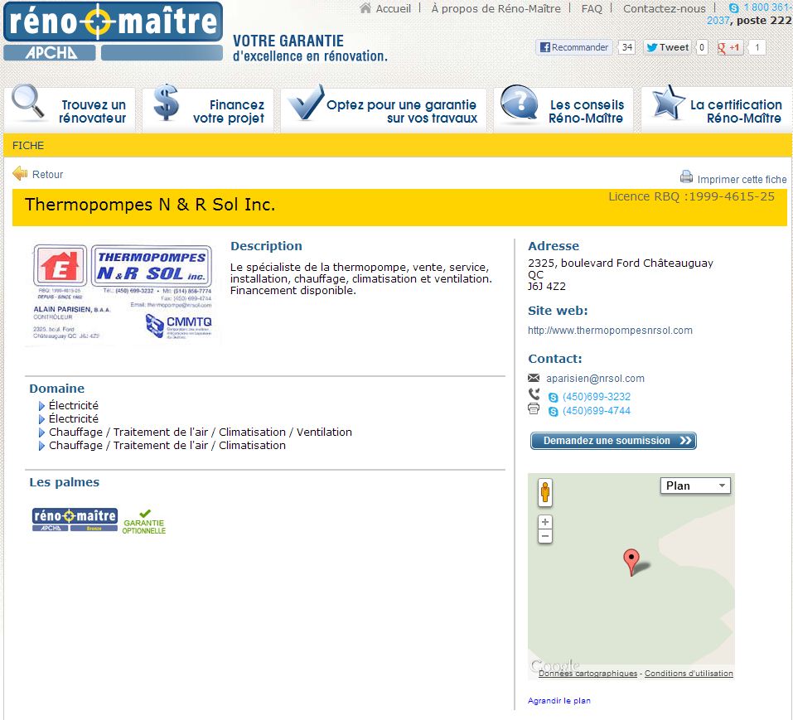This screenshot has height=720, width=793.
Task: Open Données cartographiques link
Action: (587, 674)
